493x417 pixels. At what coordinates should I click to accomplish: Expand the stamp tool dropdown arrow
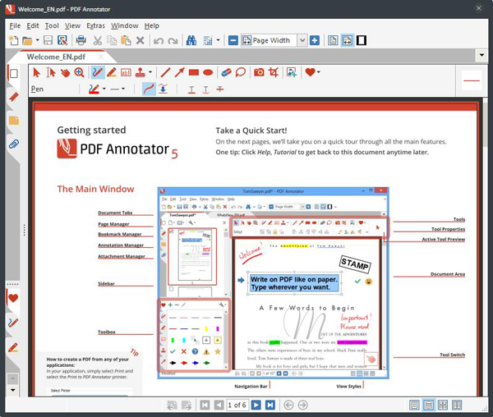pyautogui.click(x=150, y=72)
